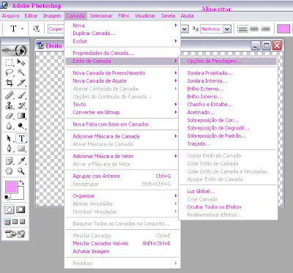Image resolution: width=293 pixels, height=273 pixels.
Task: Switch to Standard screen mode
Action: click(8, 222)
